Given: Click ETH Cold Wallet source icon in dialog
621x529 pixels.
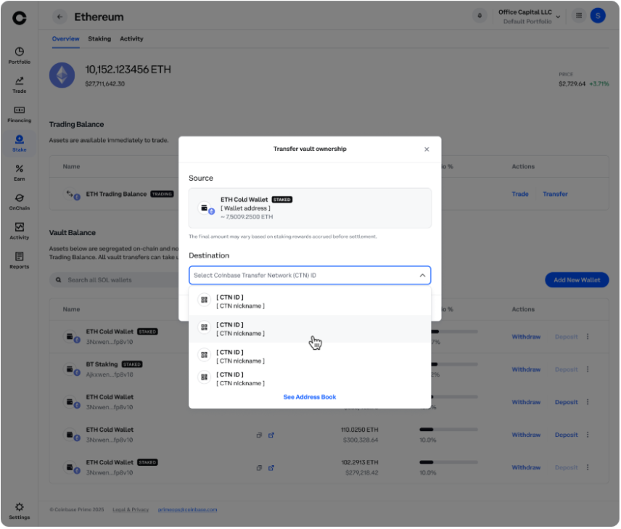Looking at the screenshot, I should [205, 208].
